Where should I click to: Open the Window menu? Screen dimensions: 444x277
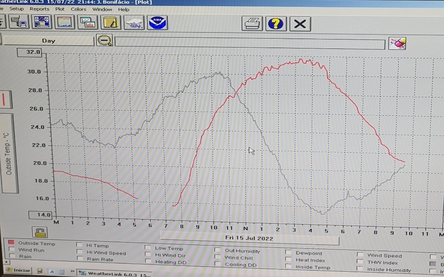coord(102,9)
